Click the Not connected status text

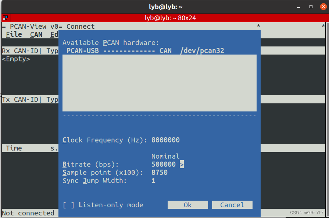[x=28, y=213]
